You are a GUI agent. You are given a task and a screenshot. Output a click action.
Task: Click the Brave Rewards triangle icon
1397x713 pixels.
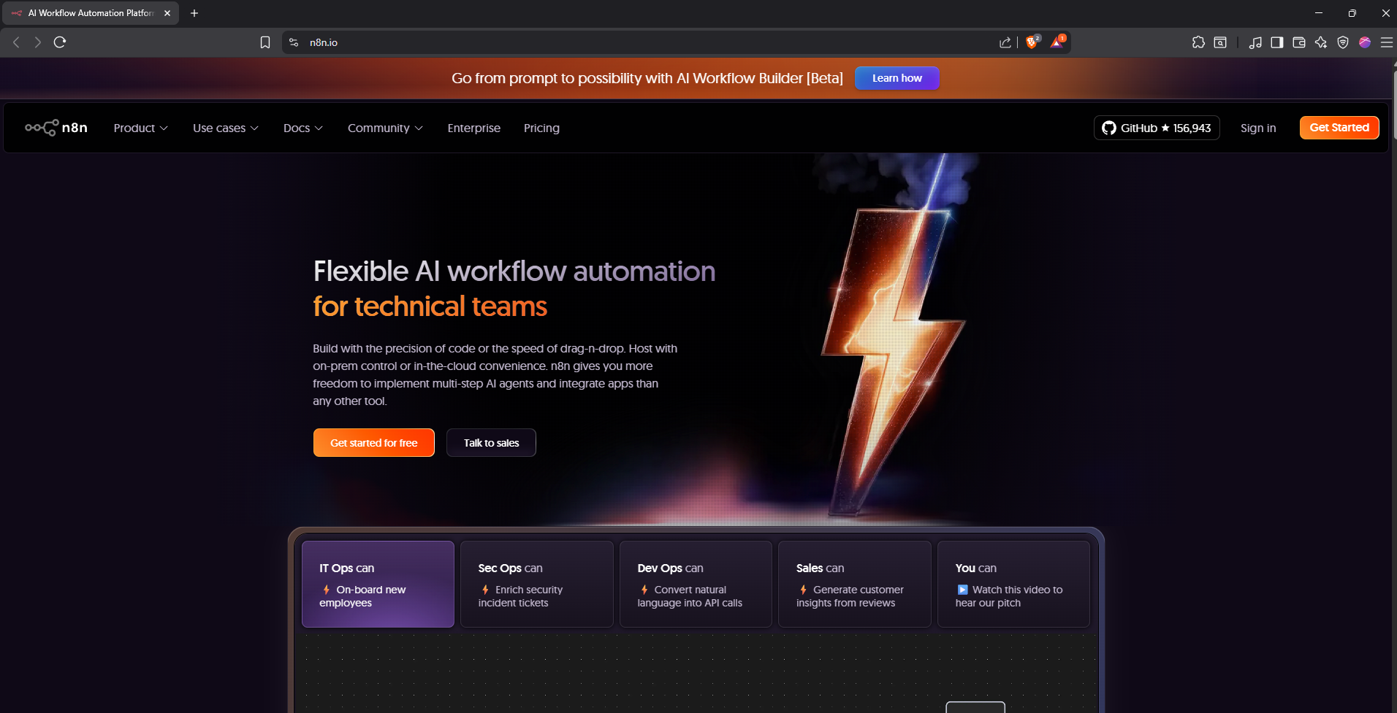tap(1057, 42)
